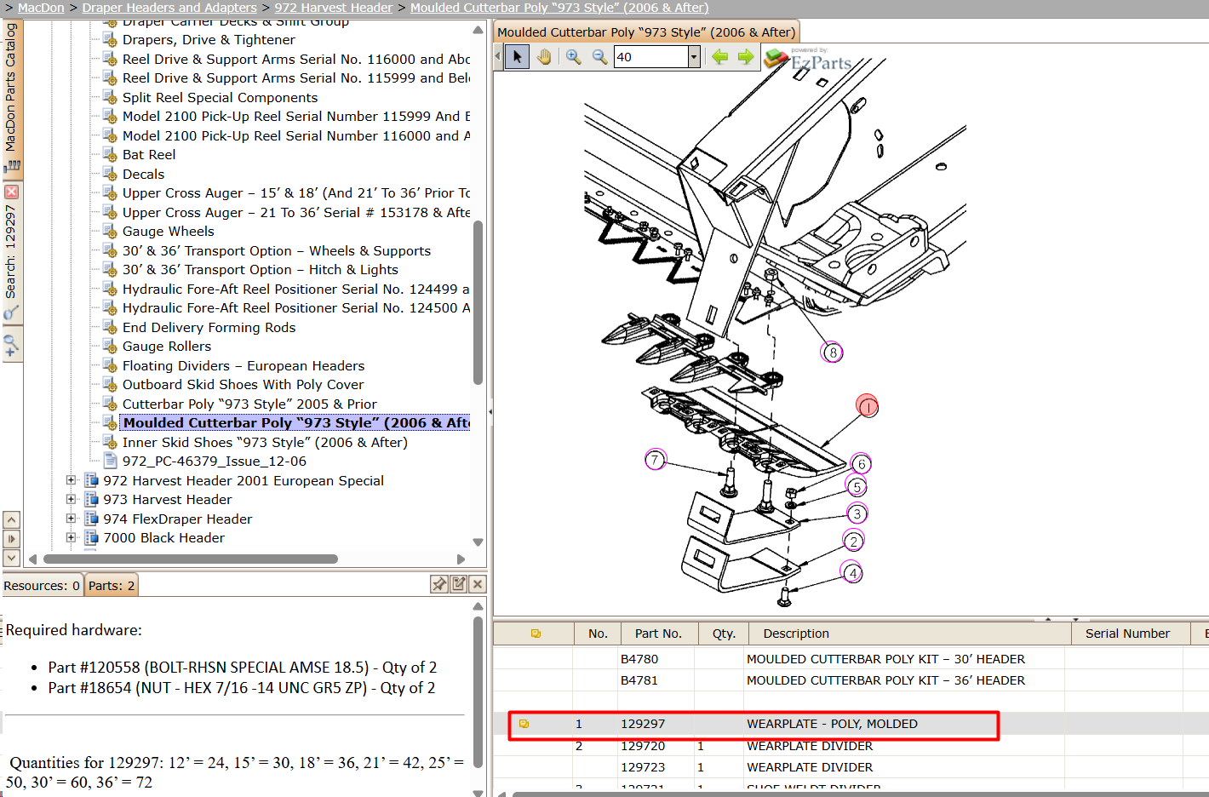Click callout number 1 on the diagram

(x=867, y=407)
